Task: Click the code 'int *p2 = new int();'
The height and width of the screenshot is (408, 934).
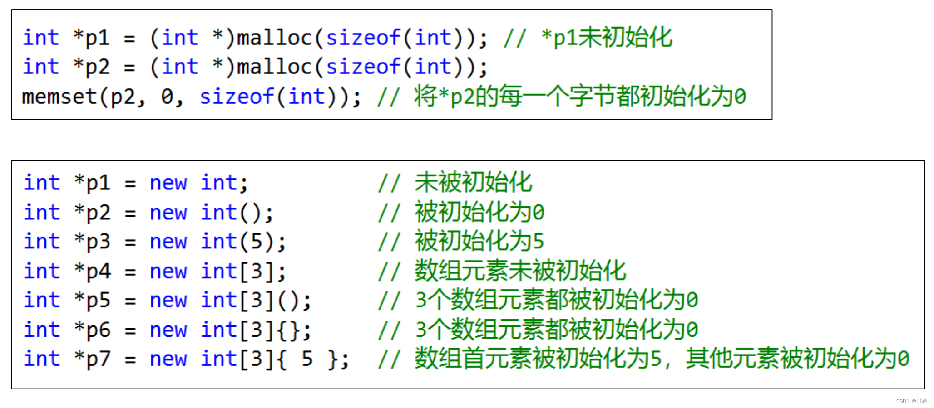Action: pos(148,212)
